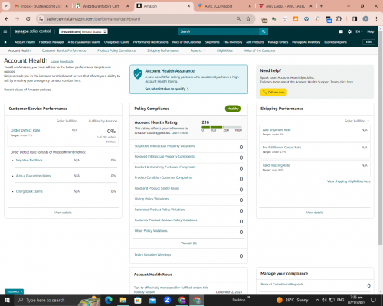The image size is (383, 306).
Task: Click View all (0) under Policy Compliance
Action: click(x=188, y=243)
